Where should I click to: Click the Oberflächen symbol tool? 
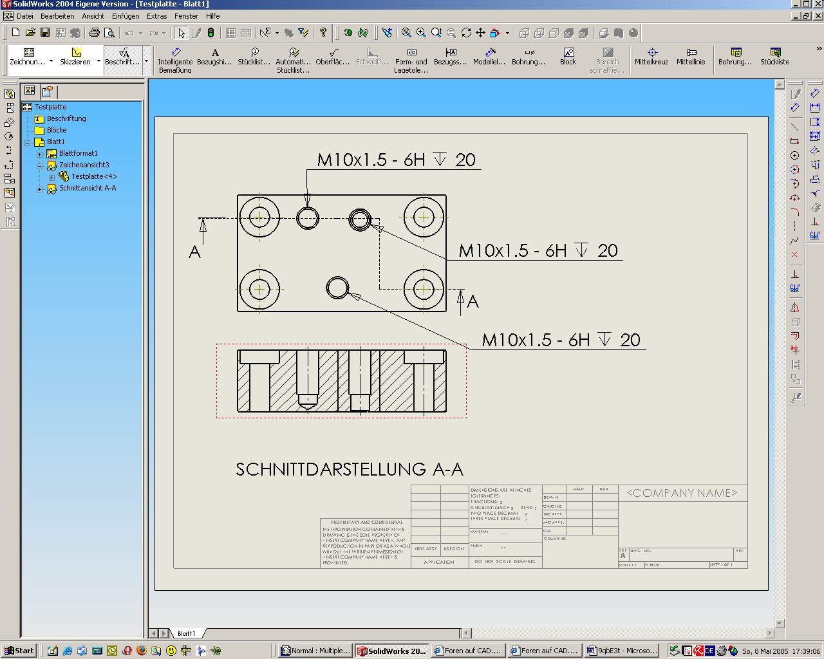click(333, 56)
